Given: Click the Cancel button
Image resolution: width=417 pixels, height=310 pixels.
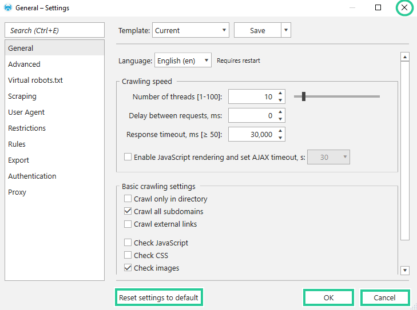Looking at the screenshot, I should (385, 297).
